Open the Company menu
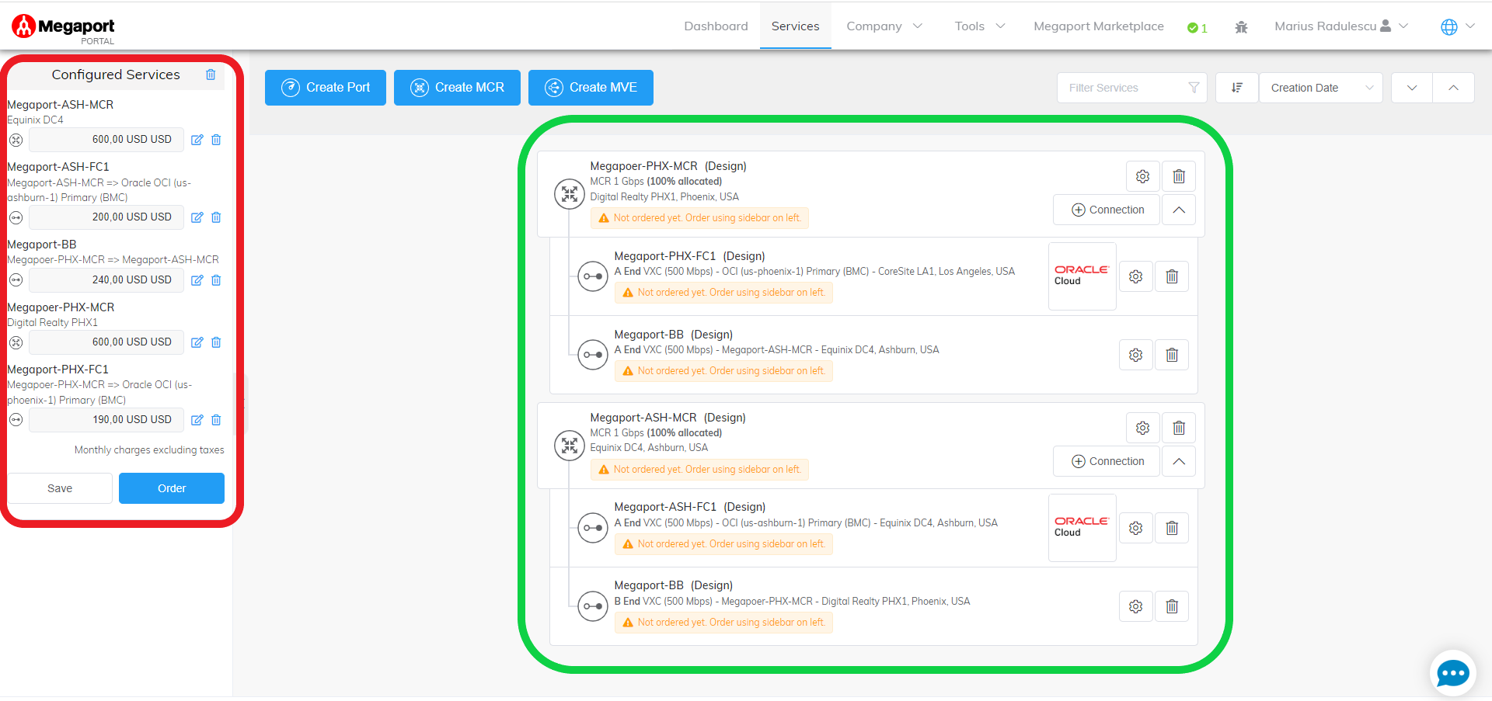The image size is (1492, 701). (x=884, y=26)
